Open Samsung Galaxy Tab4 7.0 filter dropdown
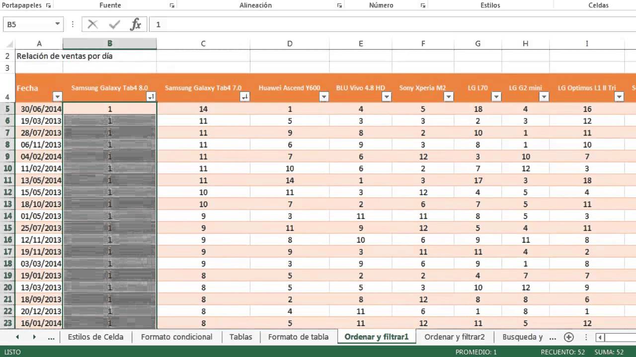 coord(244,97)
